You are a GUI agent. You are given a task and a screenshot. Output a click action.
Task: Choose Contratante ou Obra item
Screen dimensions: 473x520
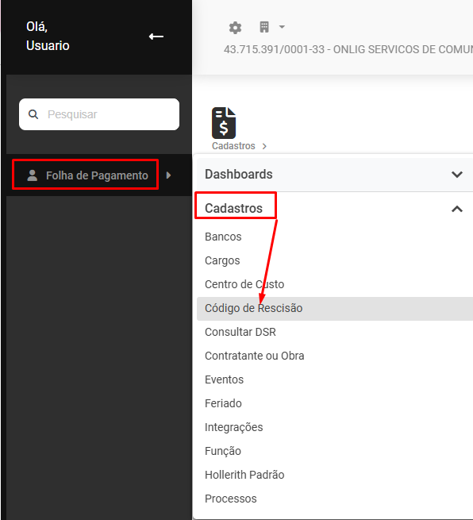tap(254, 356)
